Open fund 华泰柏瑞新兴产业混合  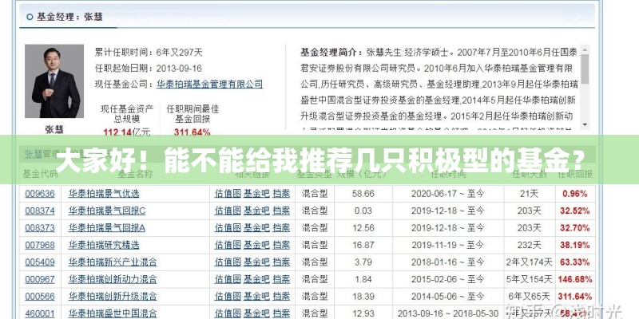point(113,262)
